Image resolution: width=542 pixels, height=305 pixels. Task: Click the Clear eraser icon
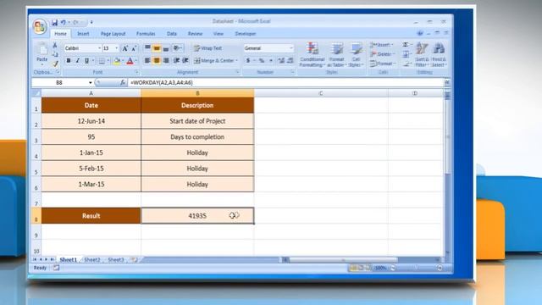pos(406,64)
